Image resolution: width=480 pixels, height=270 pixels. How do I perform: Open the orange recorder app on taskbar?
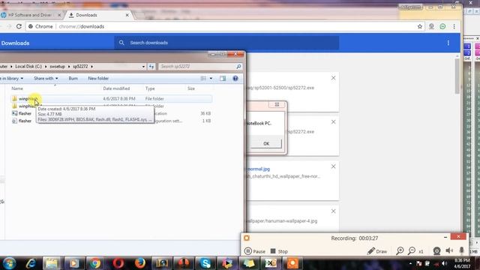coord(292,263)
